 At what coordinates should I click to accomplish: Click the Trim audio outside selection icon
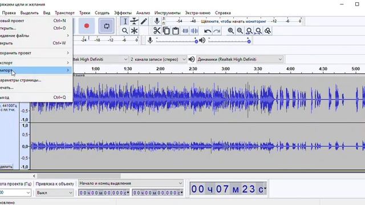[x=185, y=31]
